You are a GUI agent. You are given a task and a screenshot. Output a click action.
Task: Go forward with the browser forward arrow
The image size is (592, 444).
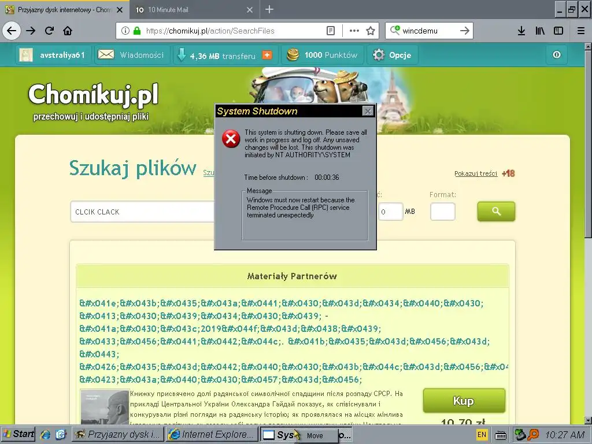click(x=31, y=31)
